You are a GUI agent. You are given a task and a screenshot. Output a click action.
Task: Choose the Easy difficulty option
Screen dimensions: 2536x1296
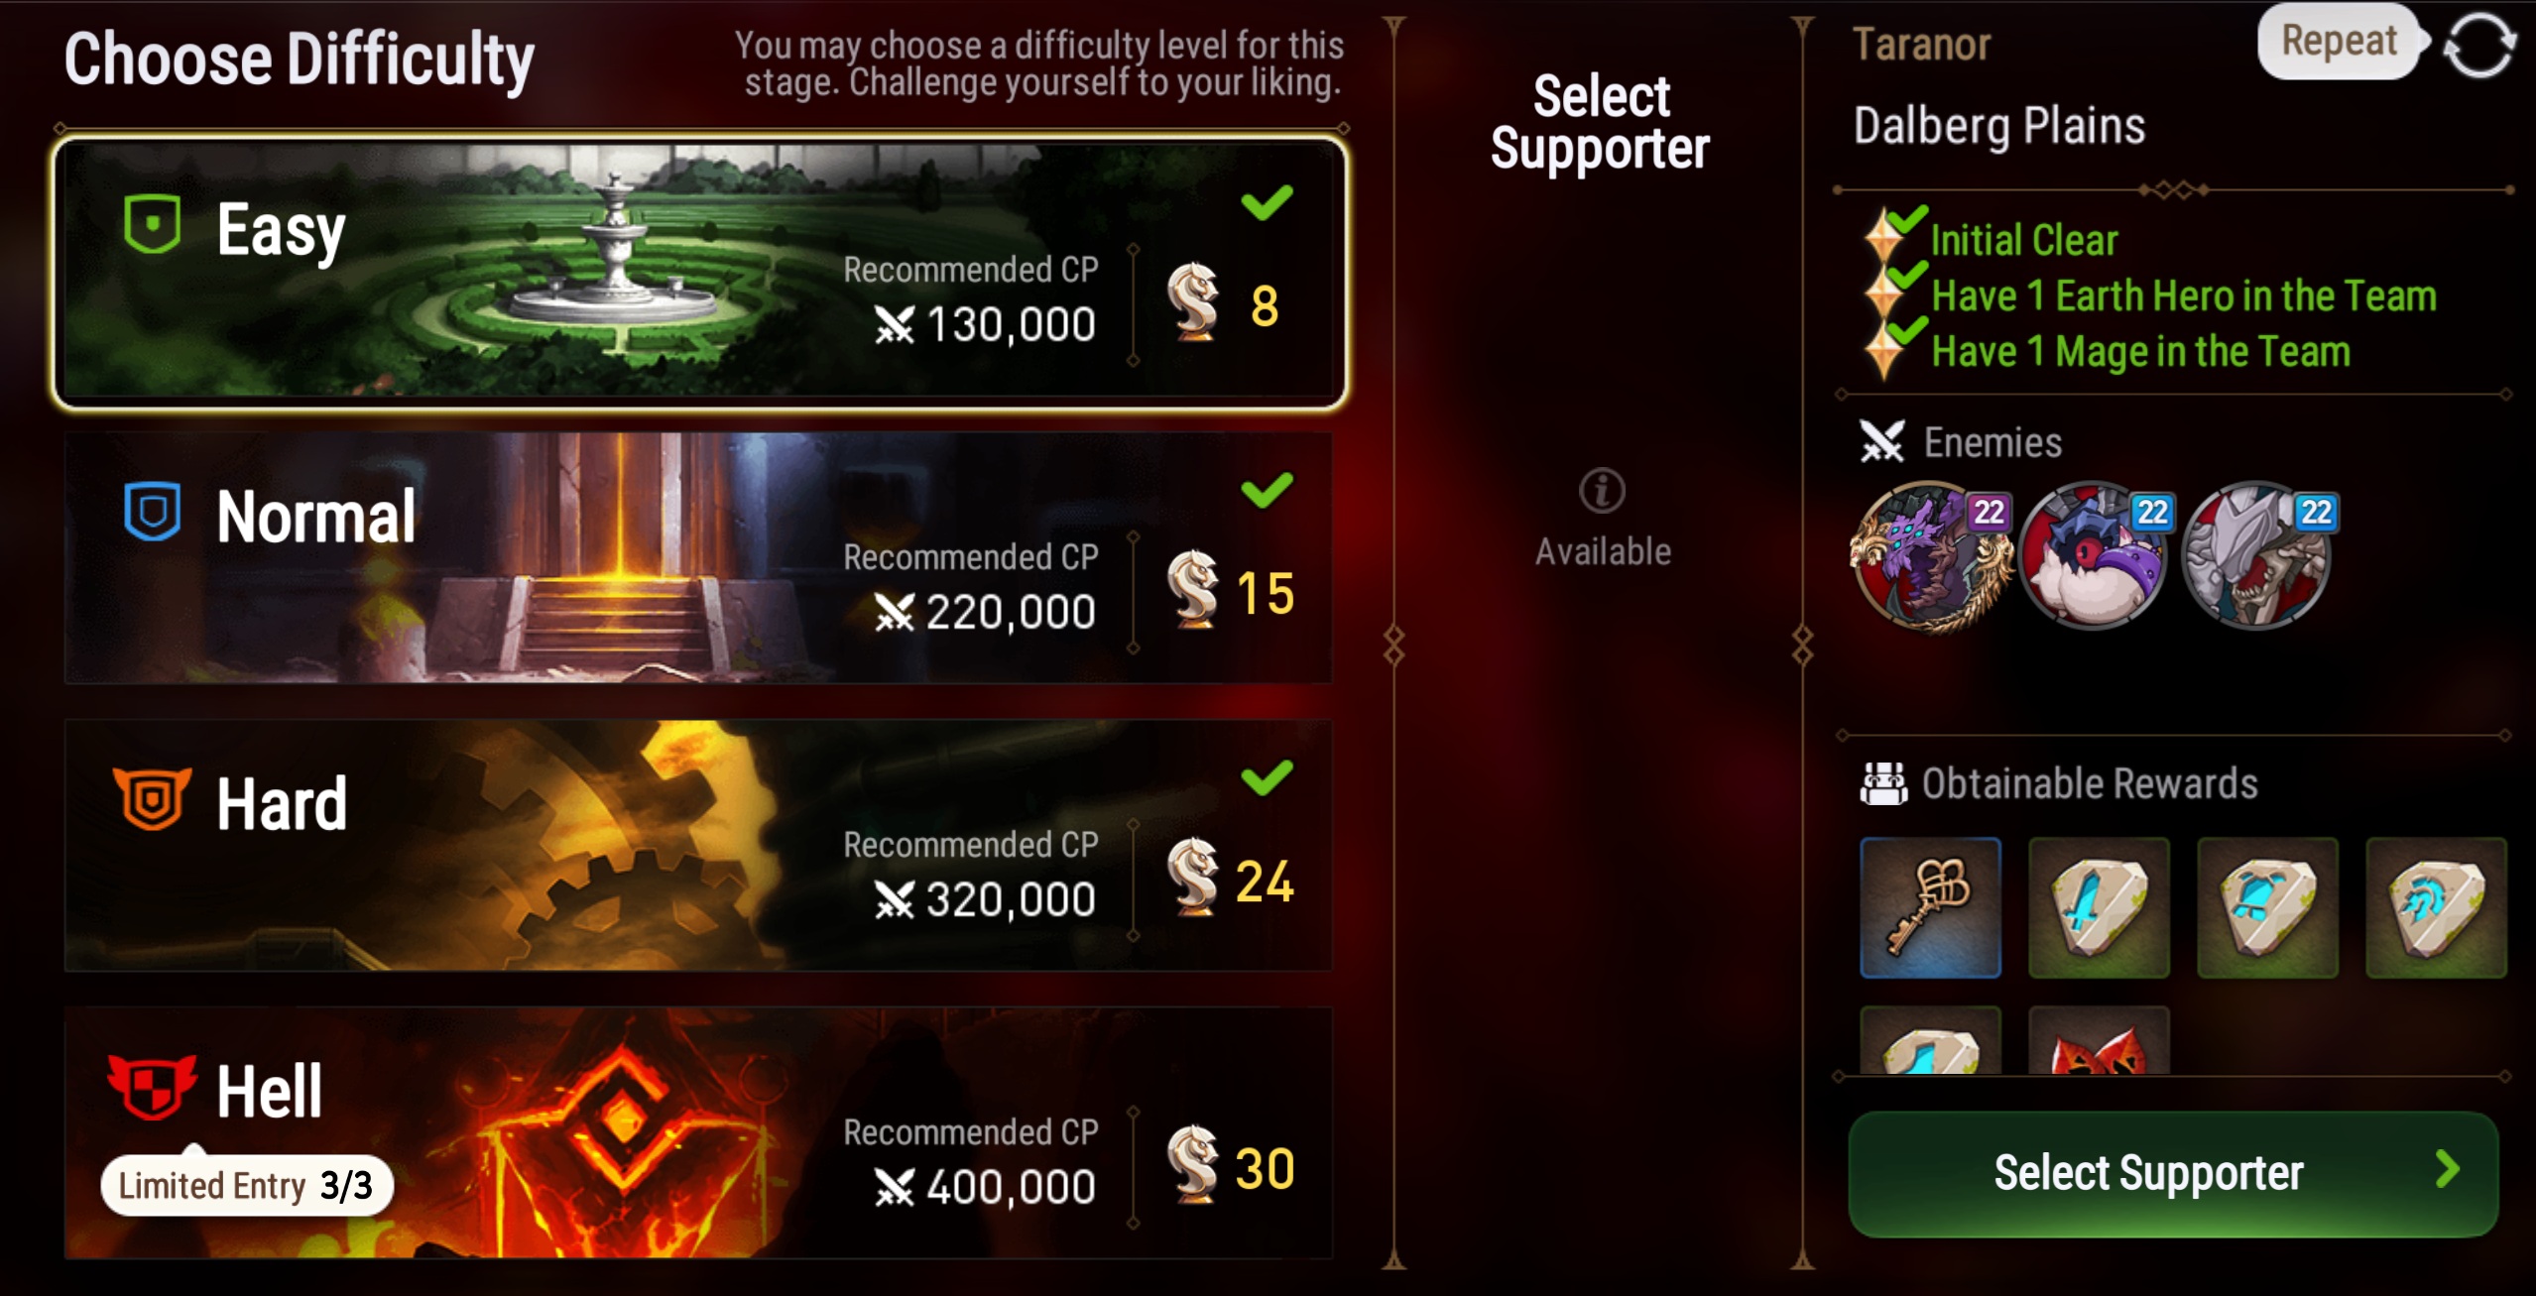tap(699, 272)
